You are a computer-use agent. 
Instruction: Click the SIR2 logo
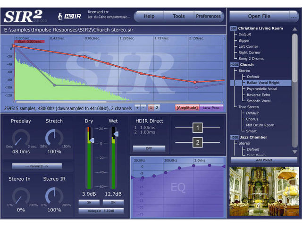pyautogui.click(x=23, y=16)
